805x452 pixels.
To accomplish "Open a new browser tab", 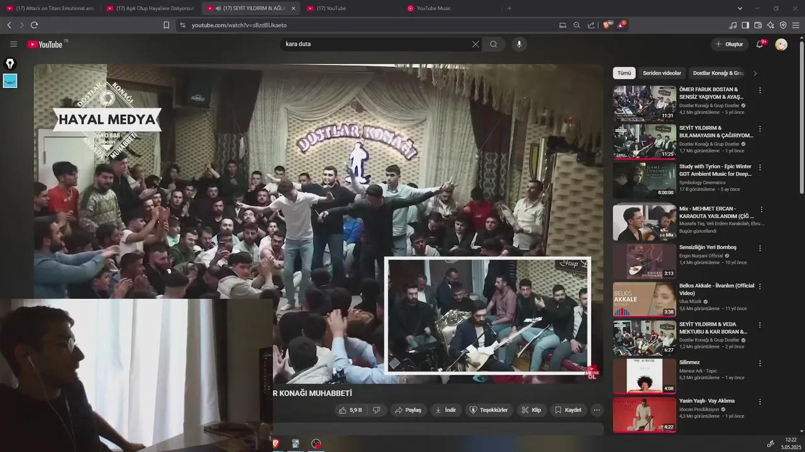I will [509, 8].
